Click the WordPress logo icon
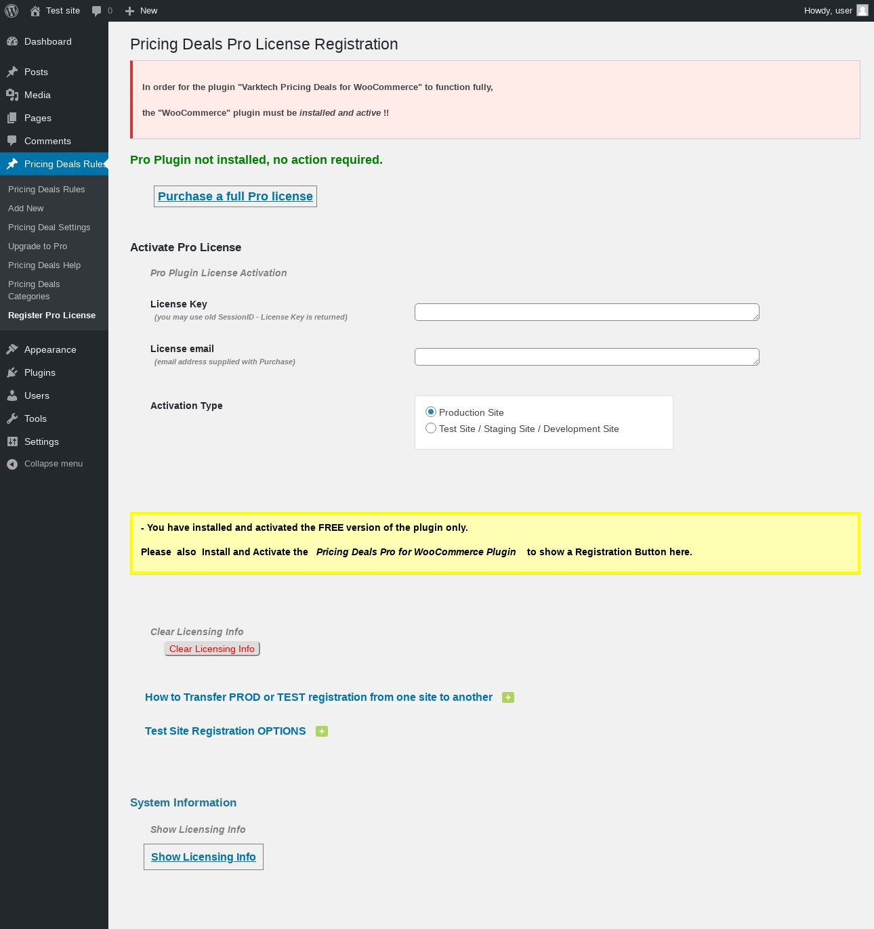This screenshot has width=874, height=929. [x=12, y=11]
